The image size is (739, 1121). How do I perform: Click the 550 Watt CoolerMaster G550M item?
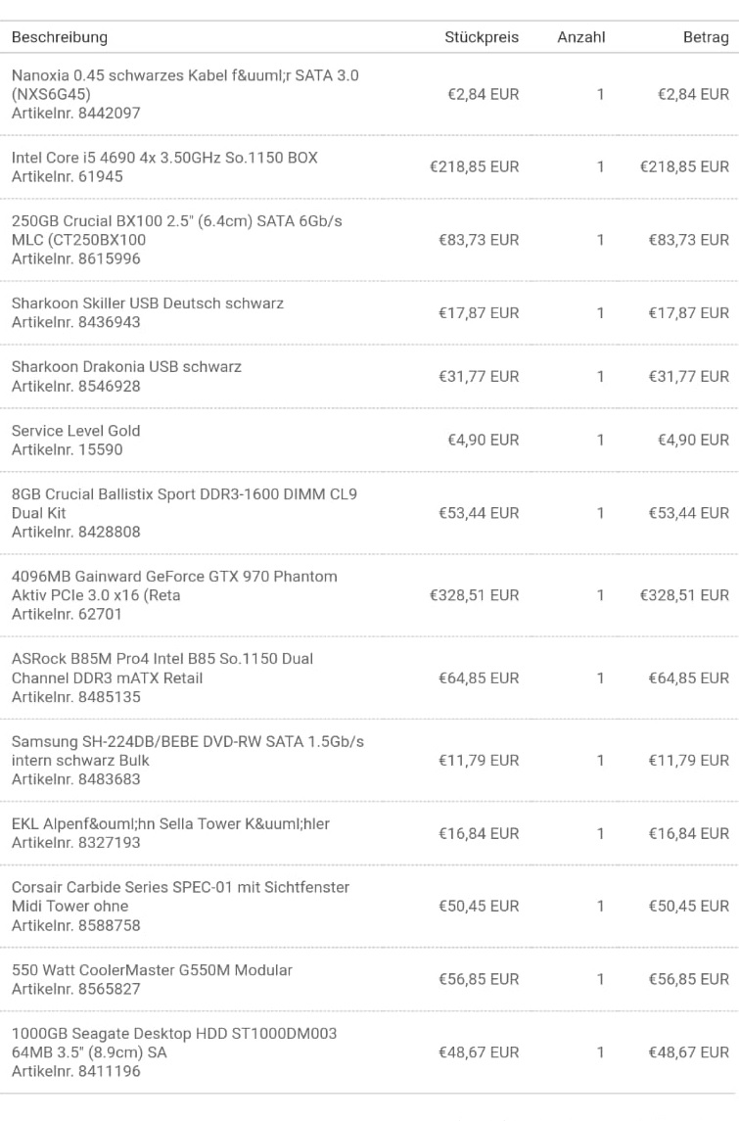point(152,970)
